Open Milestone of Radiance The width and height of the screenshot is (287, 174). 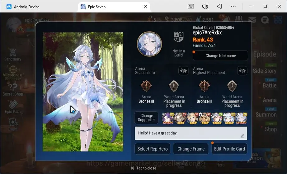pos(13,73)
